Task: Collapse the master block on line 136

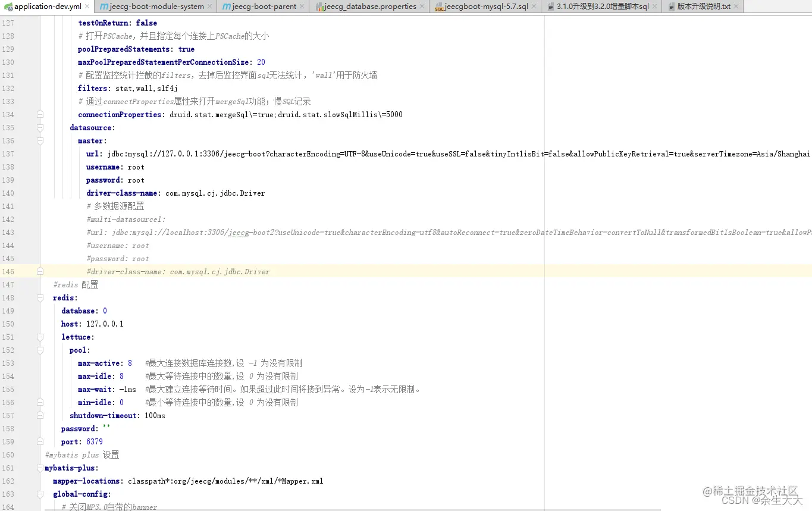Action: tap(40, 140)
